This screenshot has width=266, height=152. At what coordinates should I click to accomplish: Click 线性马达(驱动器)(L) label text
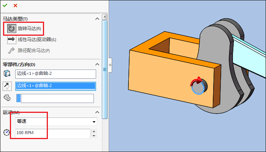tap(37, 40)
